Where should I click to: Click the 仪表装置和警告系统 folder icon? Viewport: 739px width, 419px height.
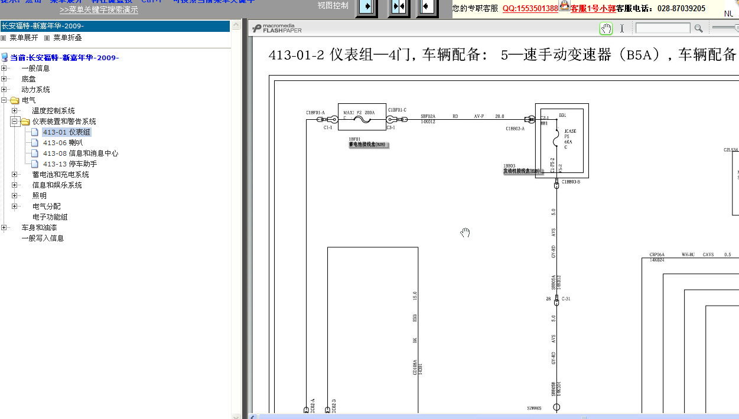(25, 122)
